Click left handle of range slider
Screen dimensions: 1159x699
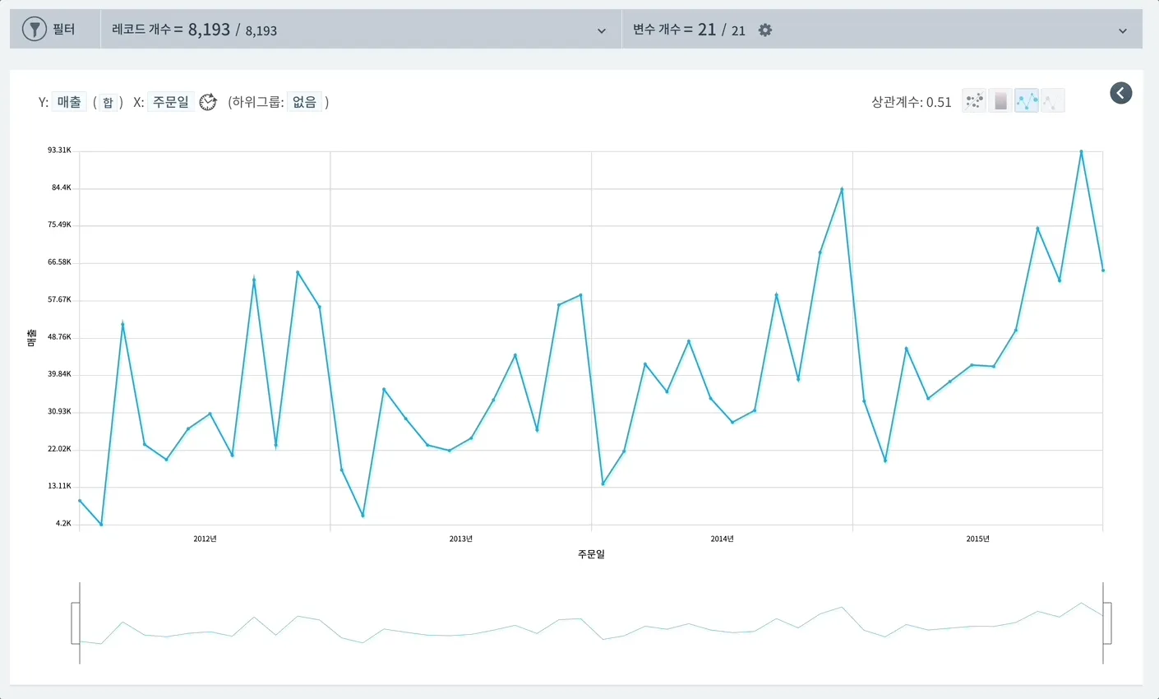coord(76,623)
